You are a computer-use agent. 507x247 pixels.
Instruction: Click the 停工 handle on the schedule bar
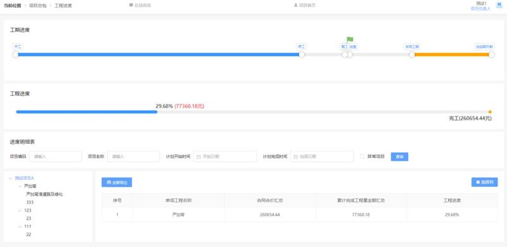[302, 54]
